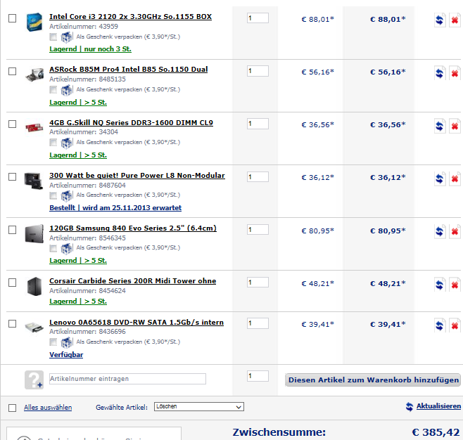Enable gift wrapping for Intel Core i3

(x=53, y=37)
